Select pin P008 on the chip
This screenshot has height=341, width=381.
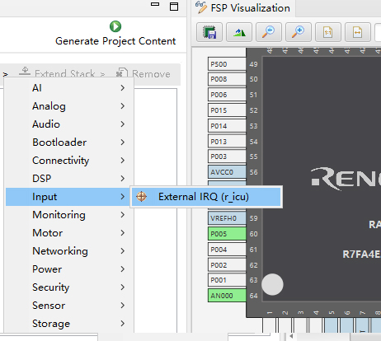coord(227,79)
